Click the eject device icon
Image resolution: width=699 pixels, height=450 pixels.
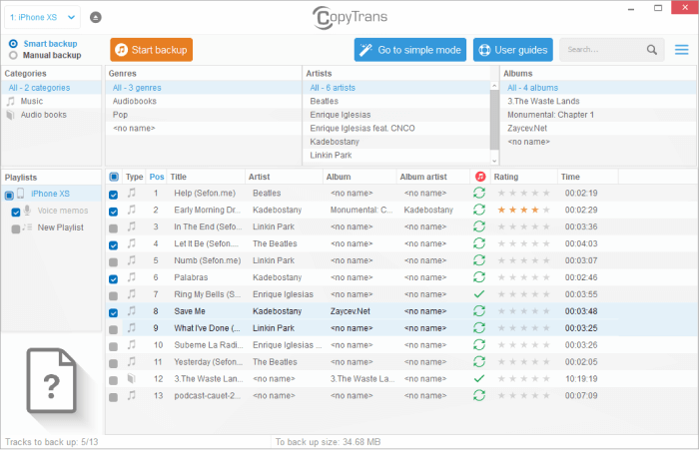(96, 17)
